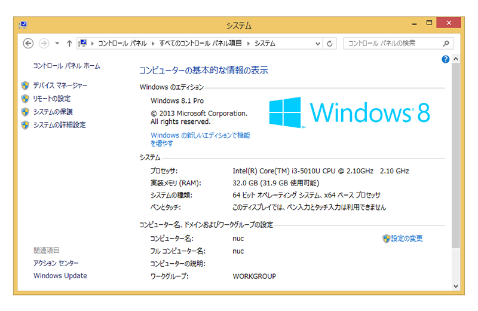Open Windows Update link
478x311 pixels.
click(x=60, y=276)
